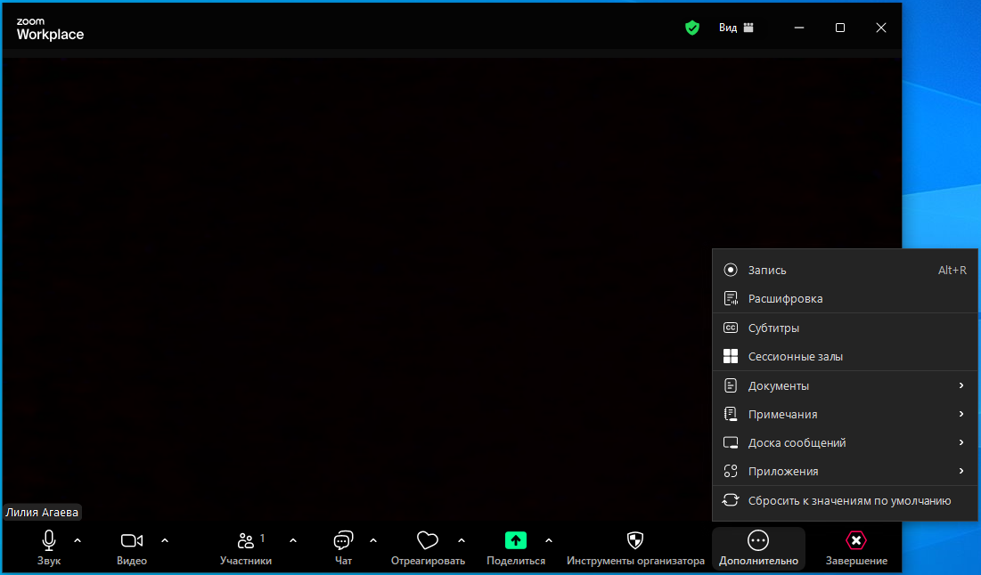The image size is (981, 575).
Task: Expand audio options arrow next to Звук
Action: tap(78, 540)
